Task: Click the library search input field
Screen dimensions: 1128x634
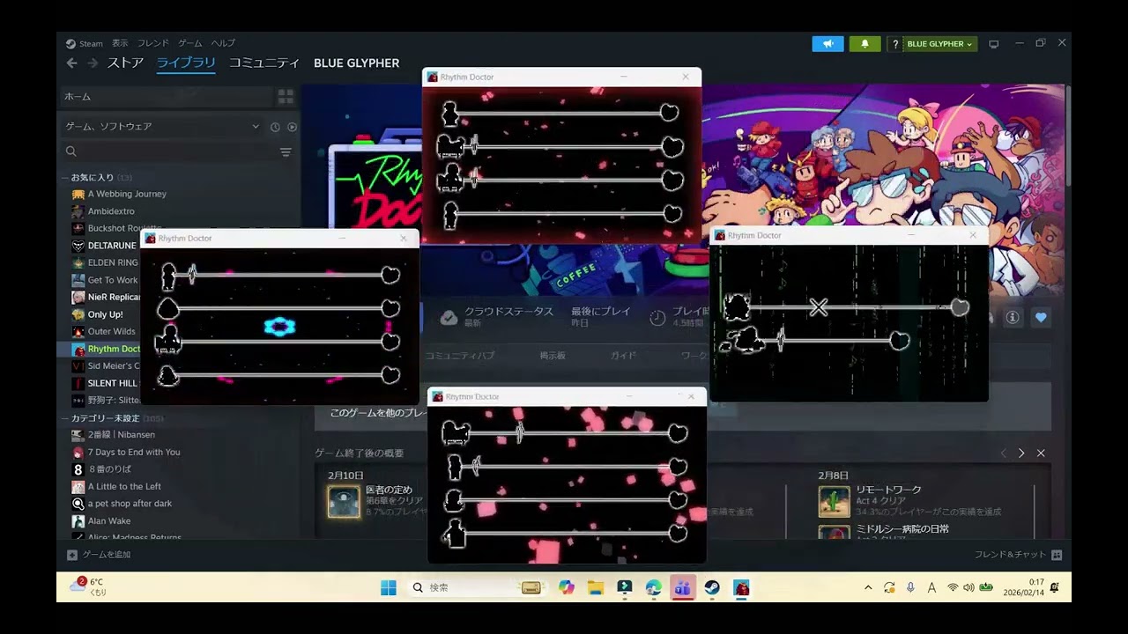Action: [x=176, y=151]
